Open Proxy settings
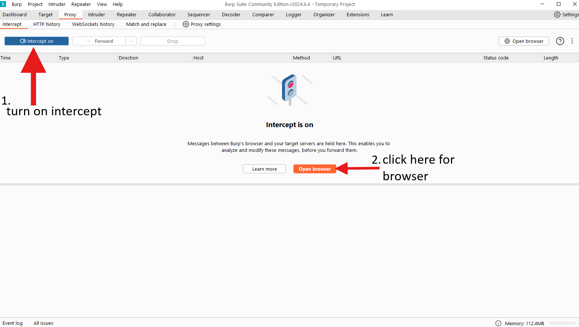Image resolution: width=579 pixels, height=327 pixels. [202, 24]
